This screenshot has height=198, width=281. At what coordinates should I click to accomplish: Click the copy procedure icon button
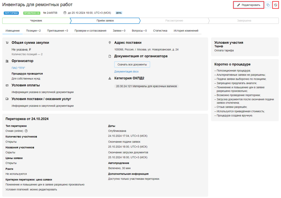(268, 5)
